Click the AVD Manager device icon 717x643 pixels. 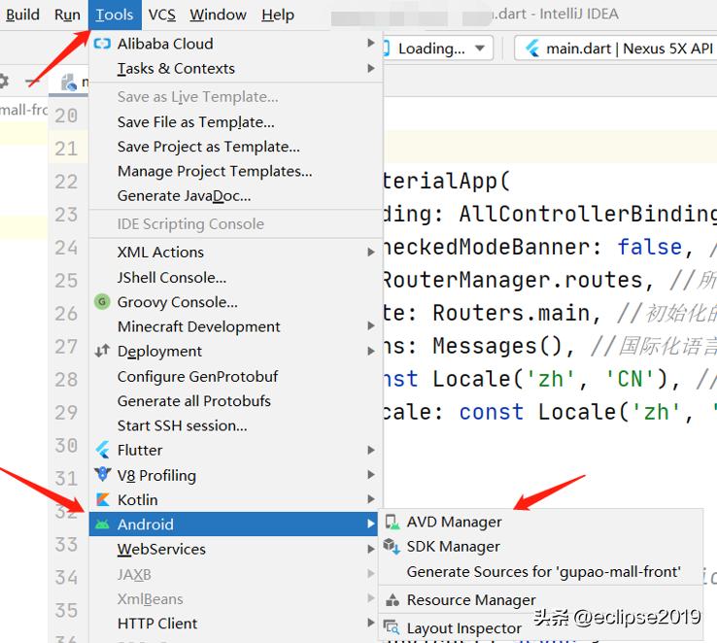tap(392, 522)
